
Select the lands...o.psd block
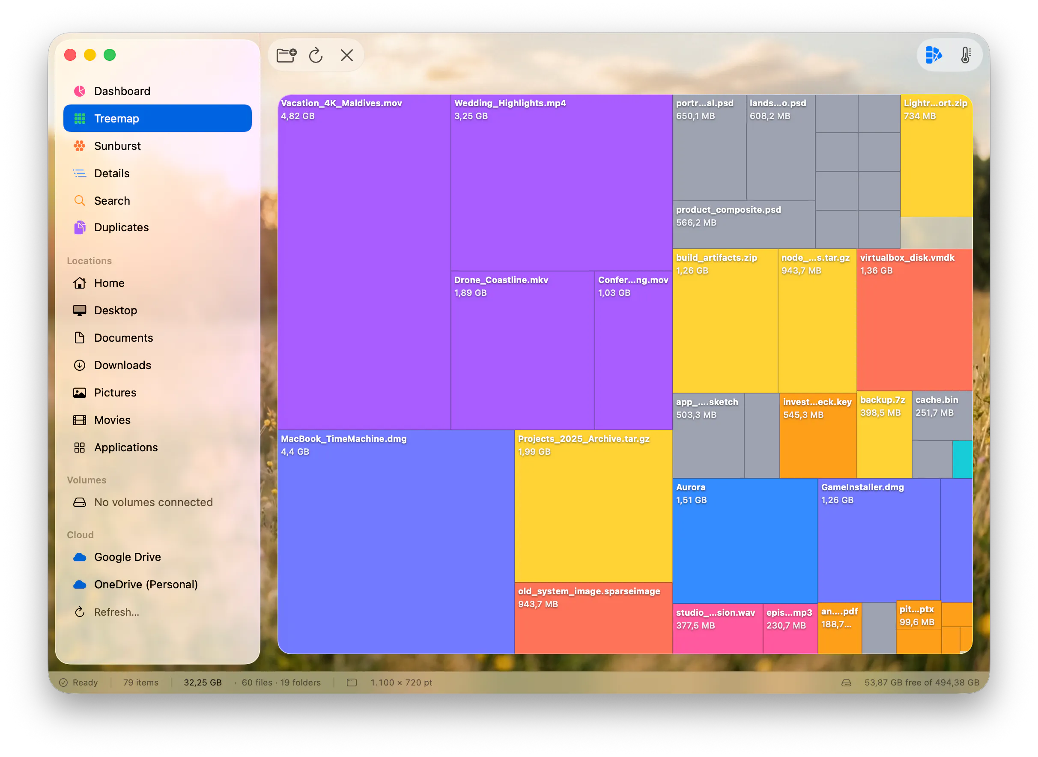781,148
